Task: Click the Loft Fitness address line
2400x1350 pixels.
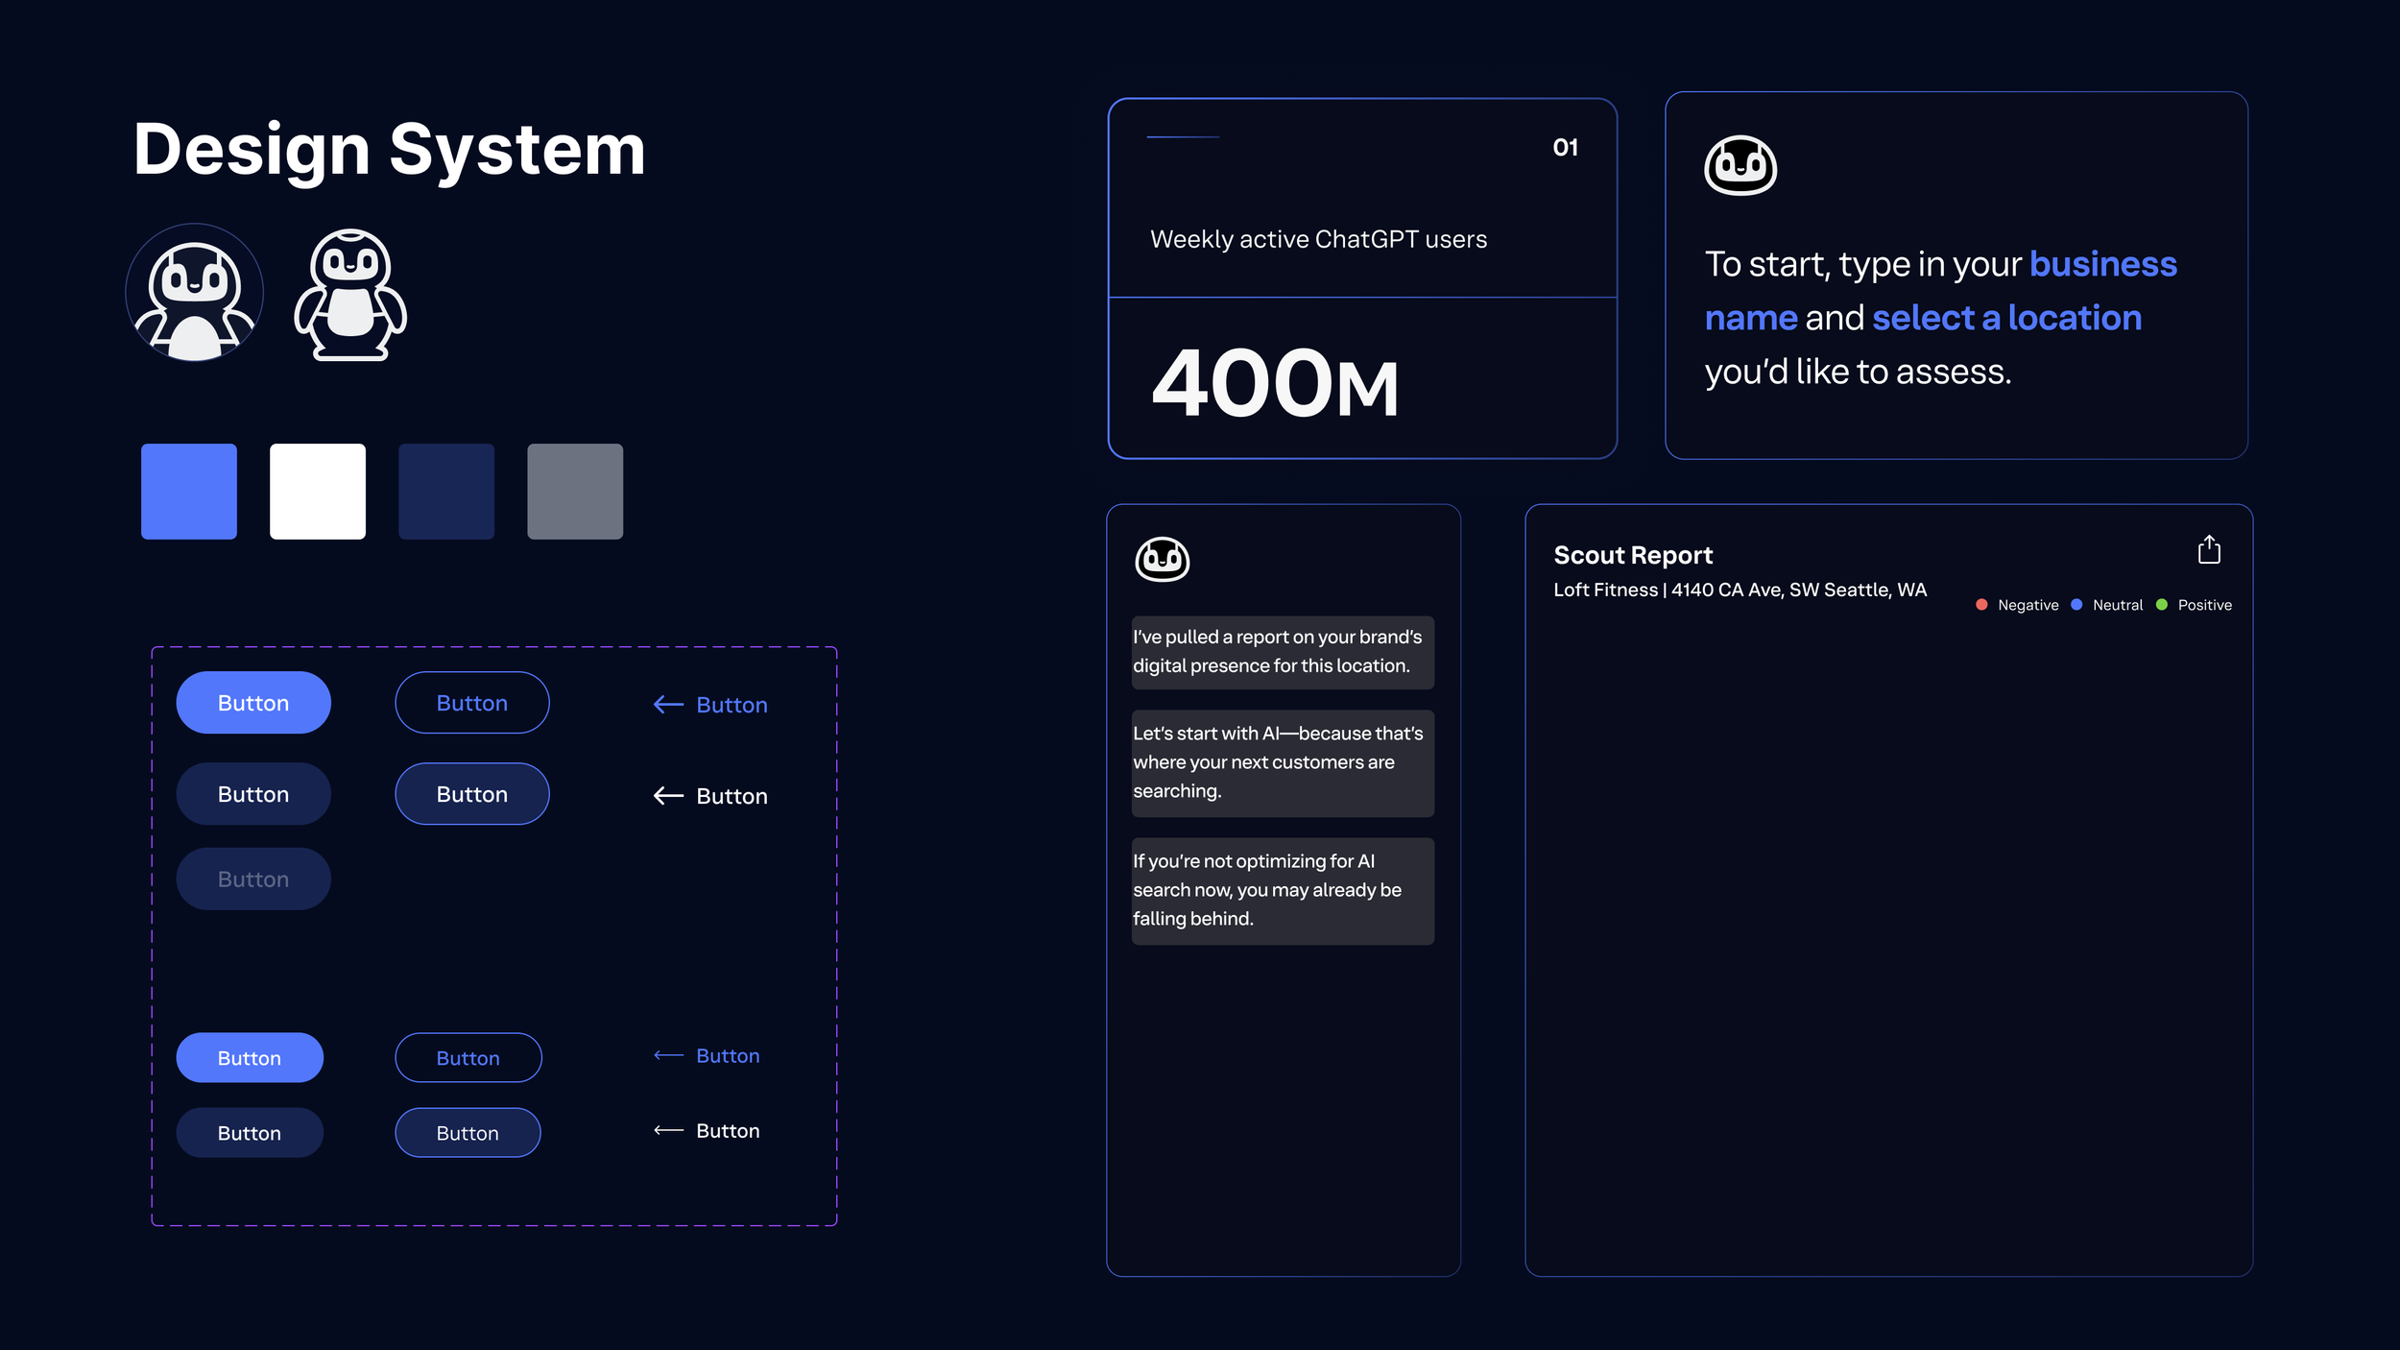Action: click(1740, 590)
